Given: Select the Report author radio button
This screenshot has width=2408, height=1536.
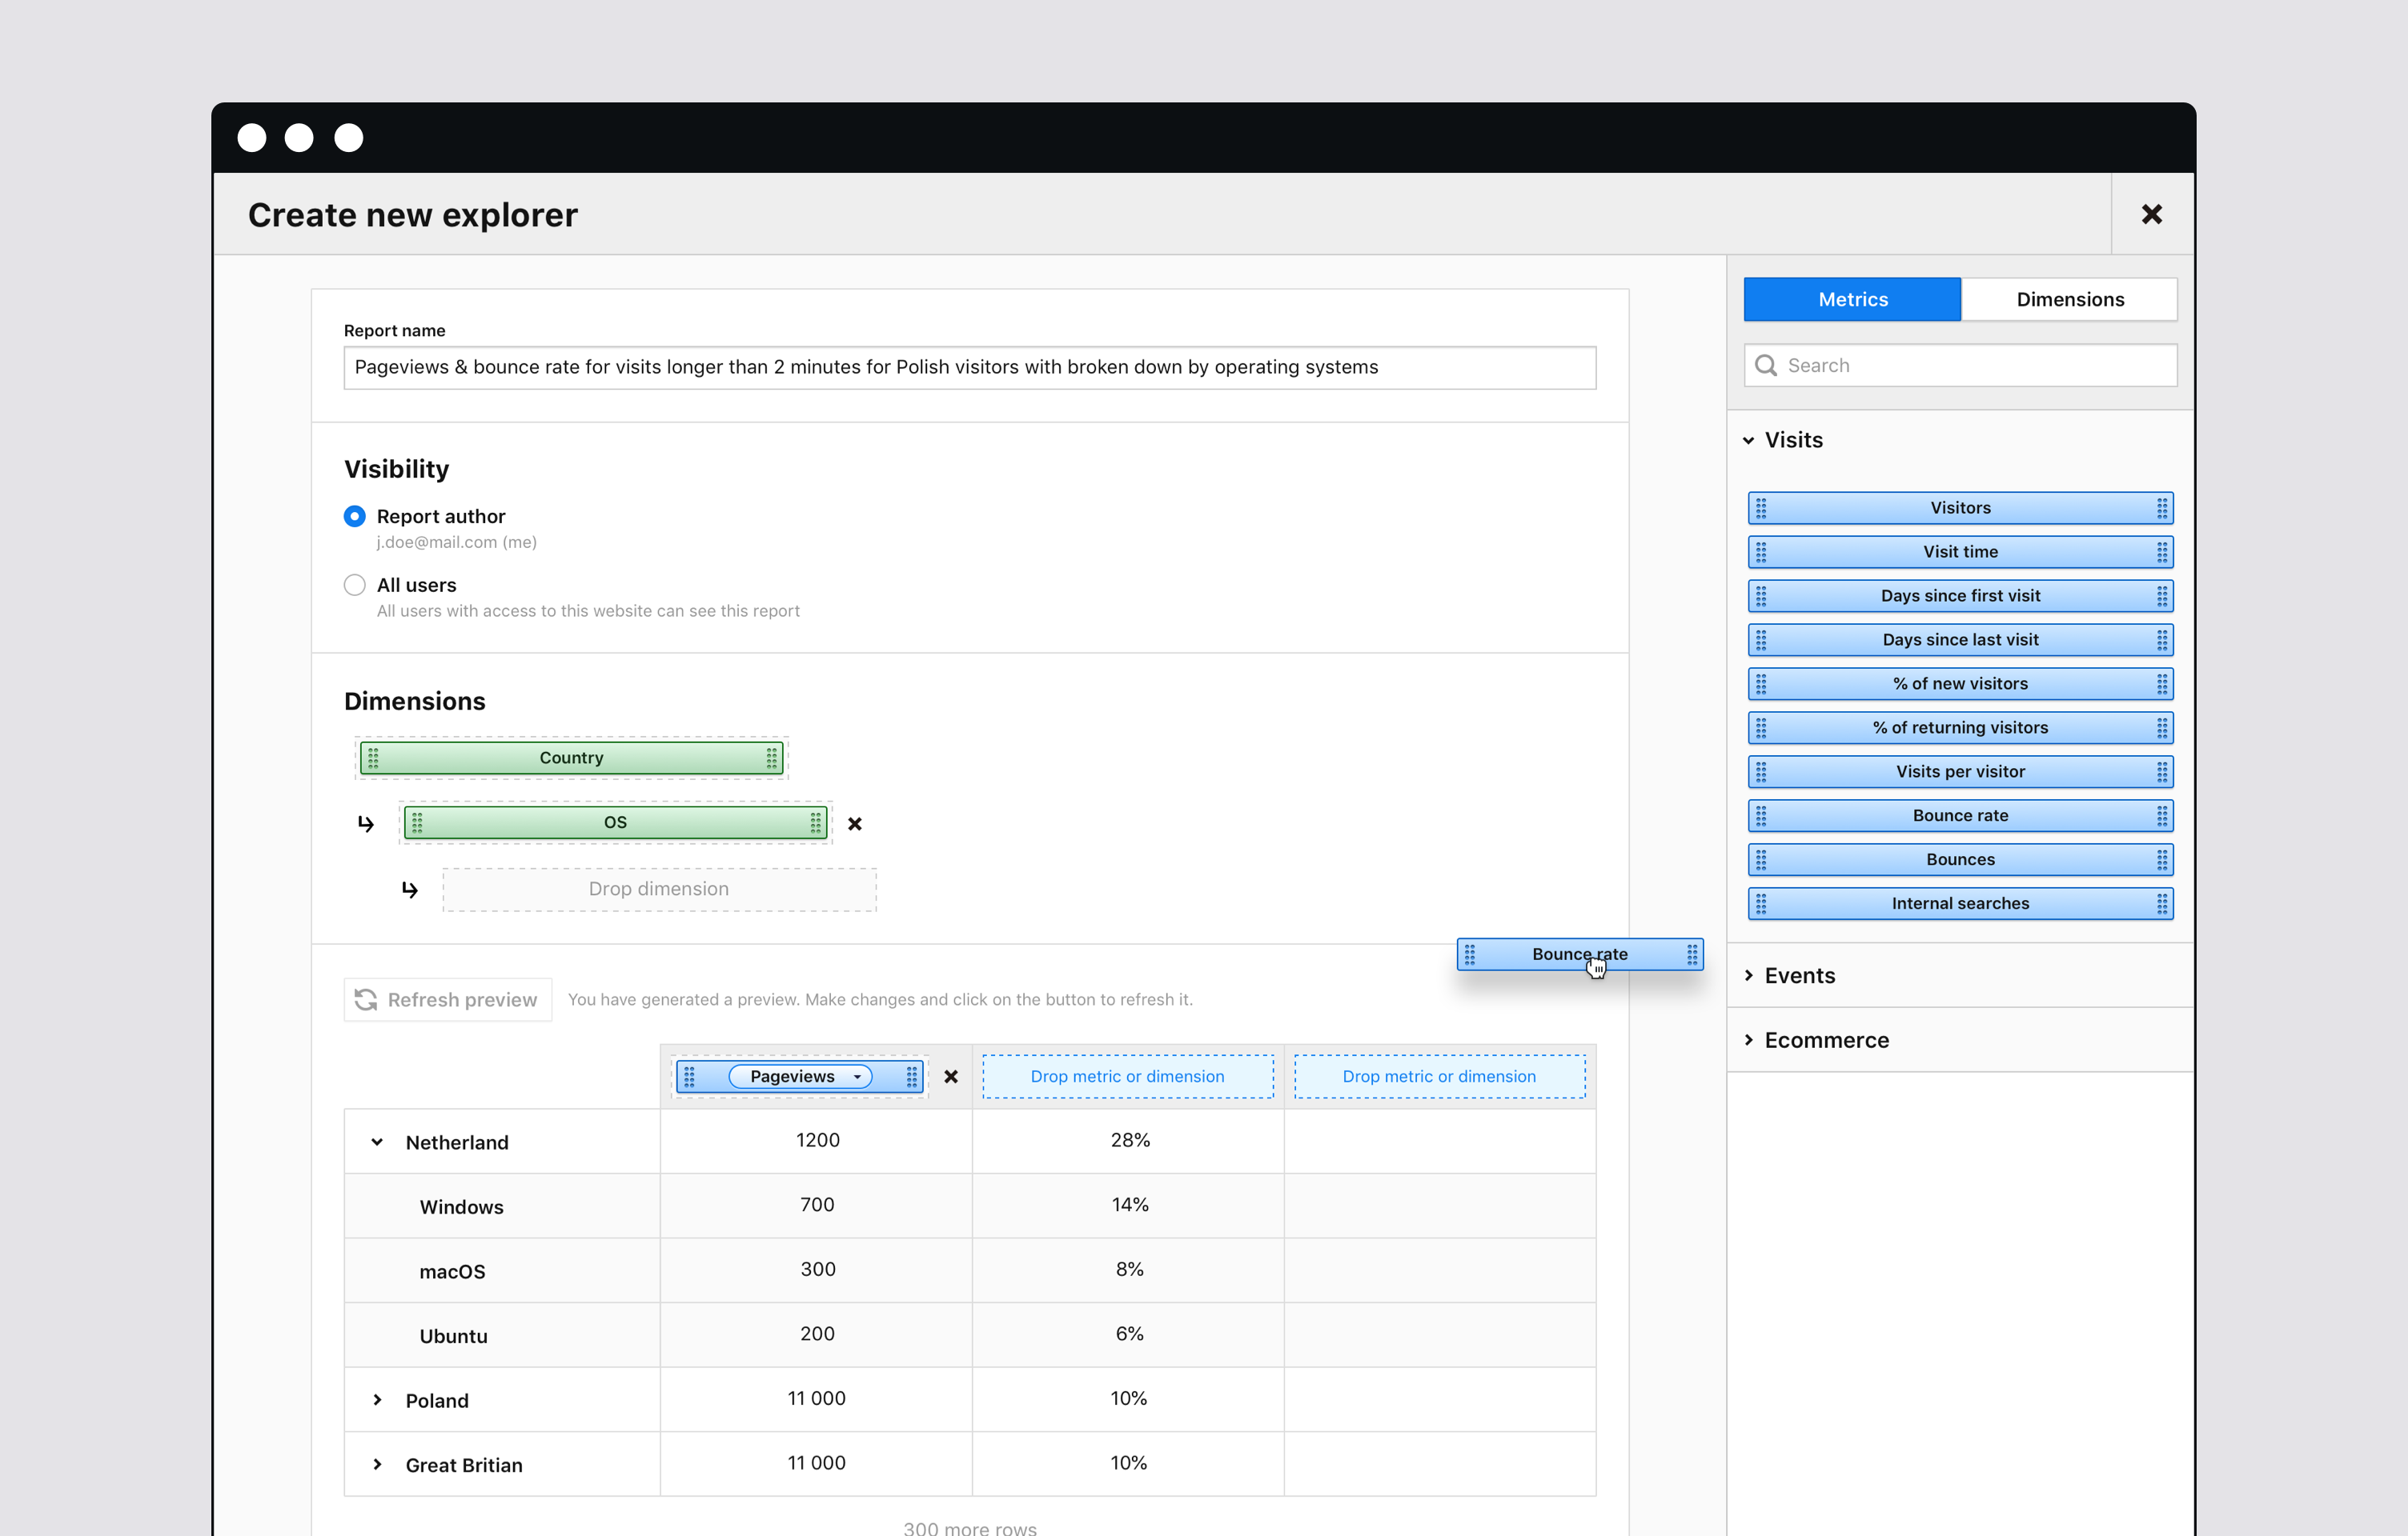Looking at the screenshot, I should point(354,516).
